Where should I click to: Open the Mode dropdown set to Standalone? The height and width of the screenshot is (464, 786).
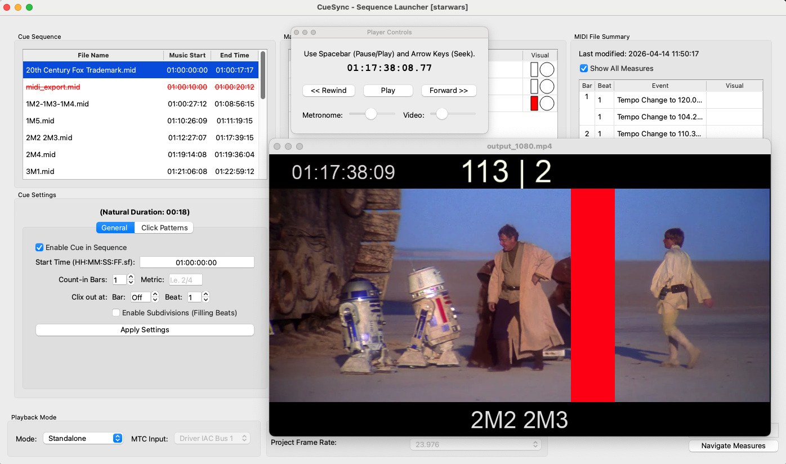[83, 438]
